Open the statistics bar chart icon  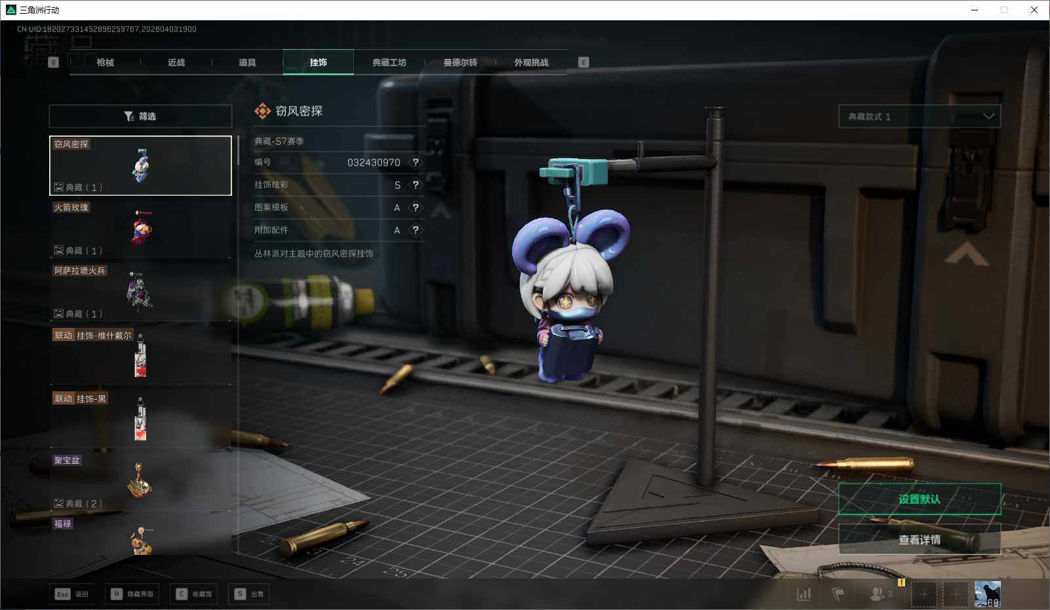coord(804,594)
